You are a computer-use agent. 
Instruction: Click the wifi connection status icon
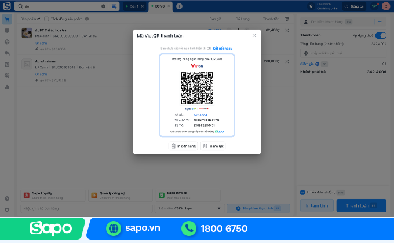pyautogui.click(x=374, y=6)
